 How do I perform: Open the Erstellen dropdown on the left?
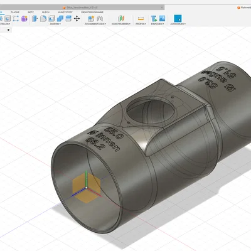pos(5,24)
